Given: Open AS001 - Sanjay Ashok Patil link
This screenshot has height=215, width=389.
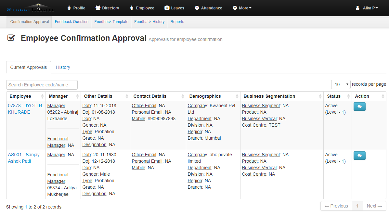Looking at the screenshot, I should pos(24,158).
